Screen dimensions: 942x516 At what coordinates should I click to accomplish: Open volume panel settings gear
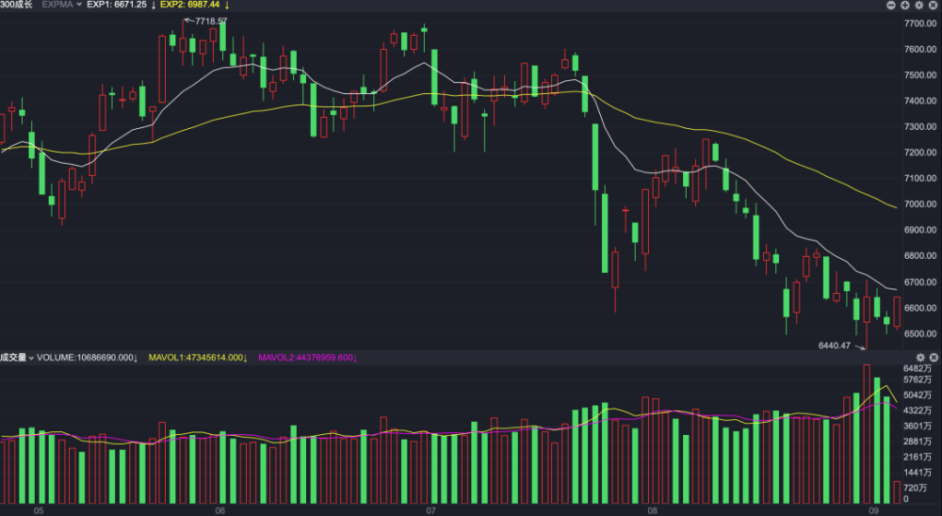tap(920, 358)
